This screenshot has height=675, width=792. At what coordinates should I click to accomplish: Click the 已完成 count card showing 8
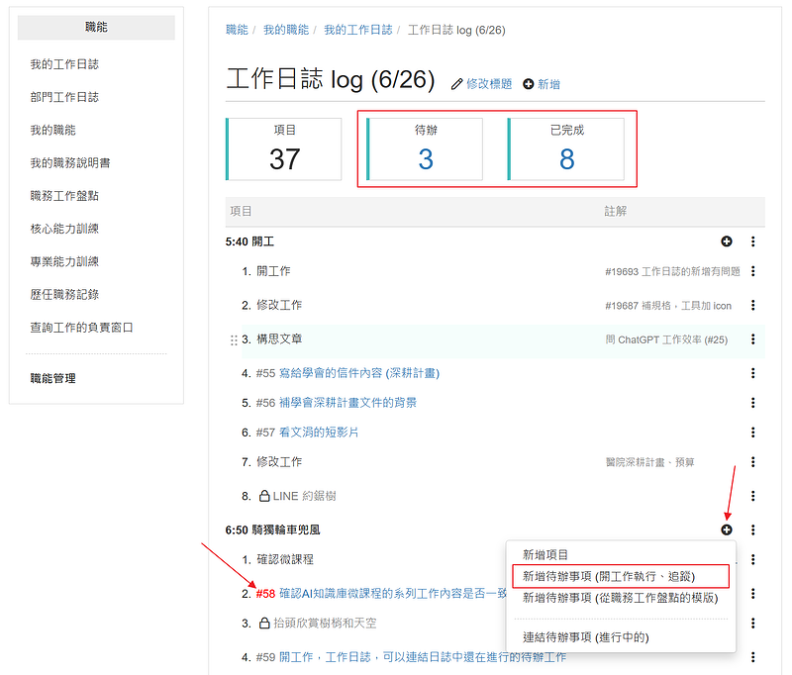(x=566, y=149)
